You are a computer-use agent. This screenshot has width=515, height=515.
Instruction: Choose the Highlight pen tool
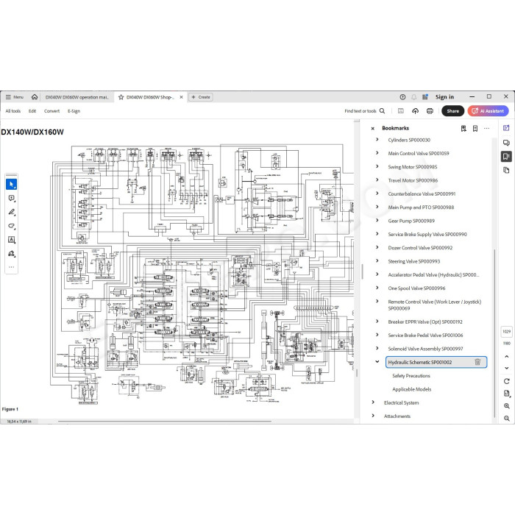point(12,212)
